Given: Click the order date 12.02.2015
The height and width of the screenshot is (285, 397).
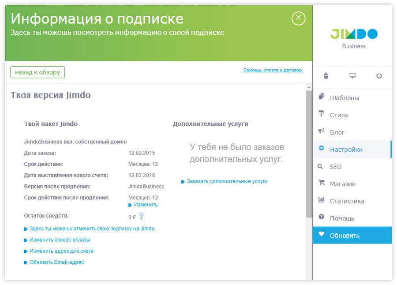Looking at the screenshot, I should point(142,153).
